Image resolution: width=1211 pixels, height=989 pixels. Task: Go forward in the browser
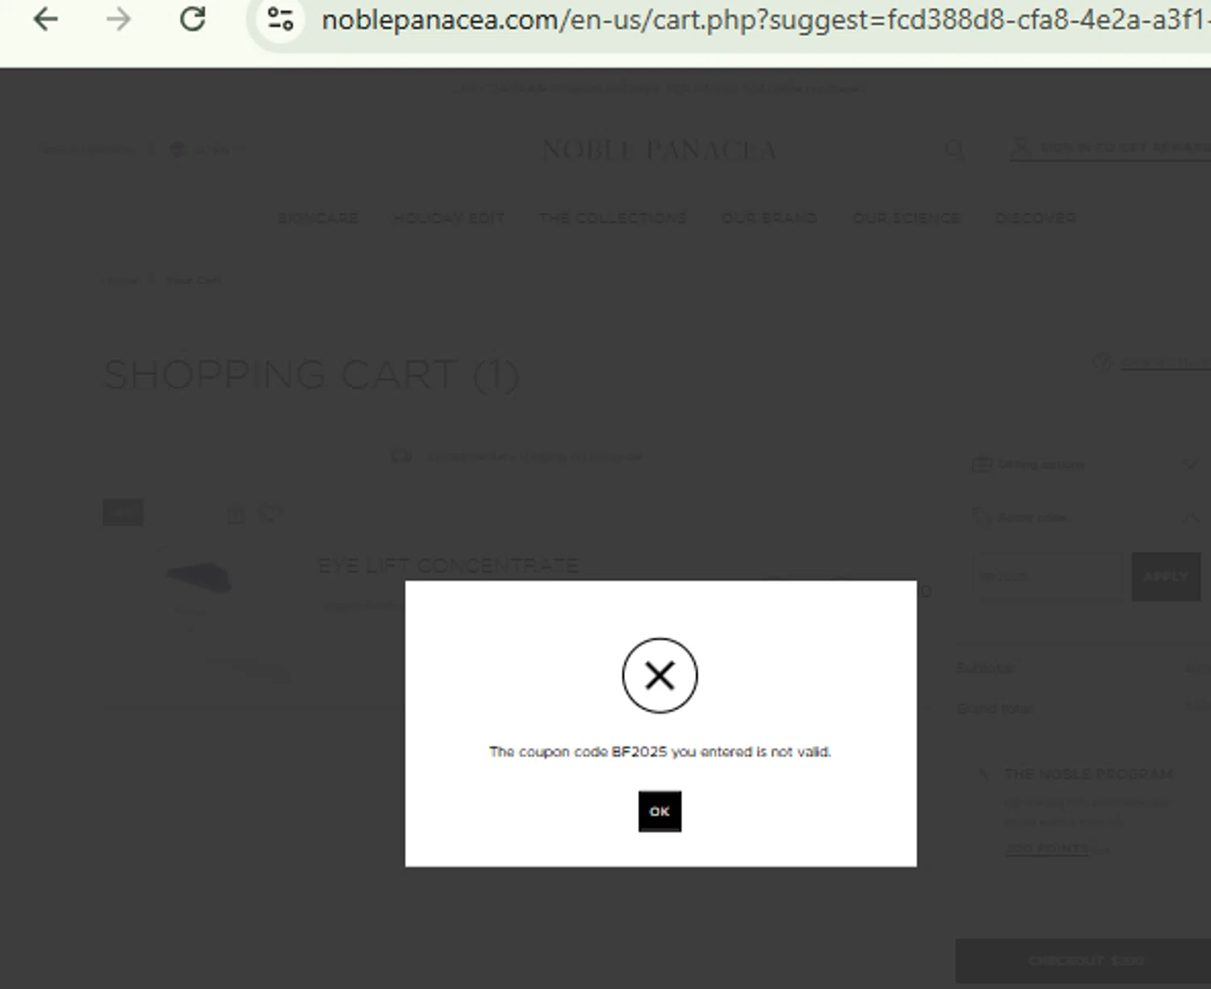pyautogui.click(x=119, y=19)
